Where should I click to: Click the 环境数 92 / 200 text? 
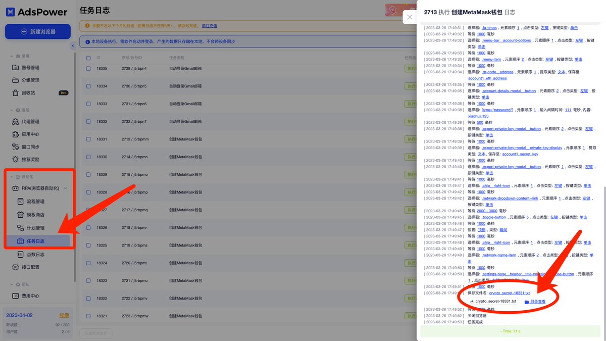pyautogui.click(x=38, y=325)
